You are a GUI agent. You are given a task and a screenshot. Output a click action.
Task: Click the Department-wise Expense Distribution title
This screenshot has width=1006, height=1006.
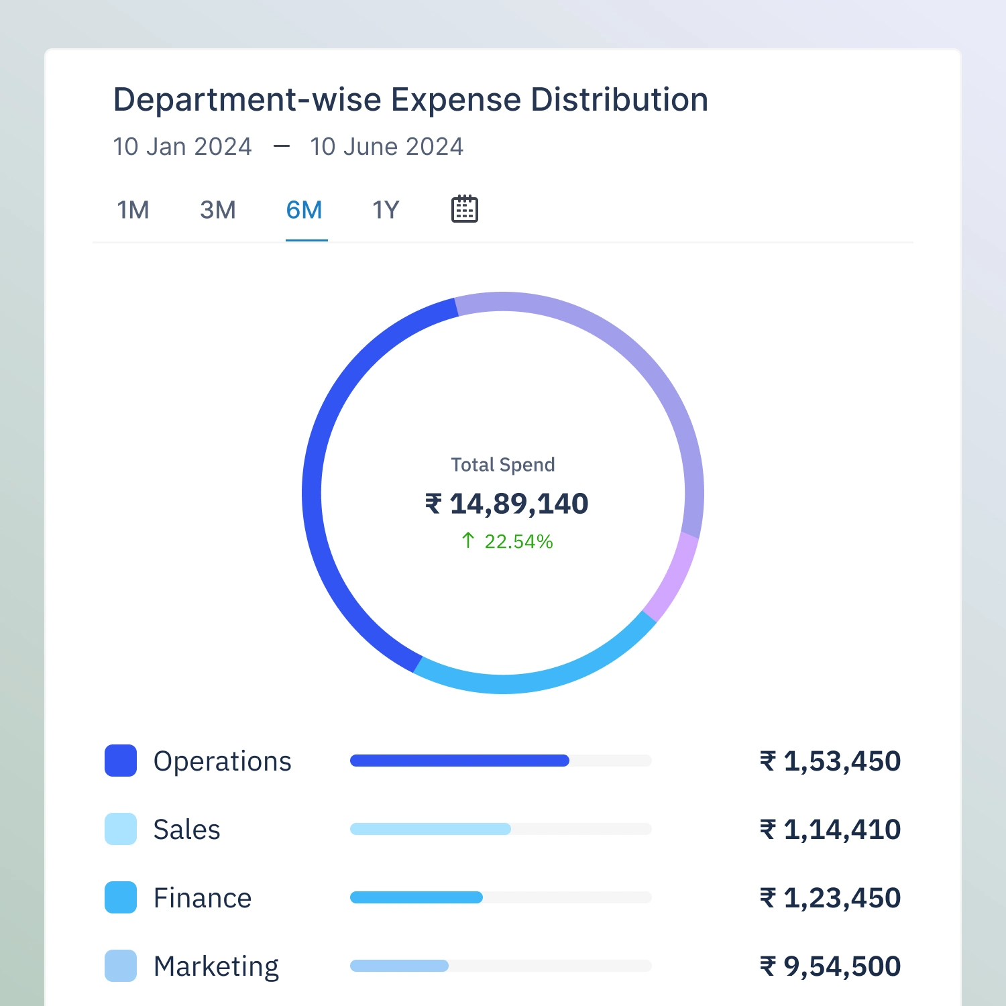[410, 100]
